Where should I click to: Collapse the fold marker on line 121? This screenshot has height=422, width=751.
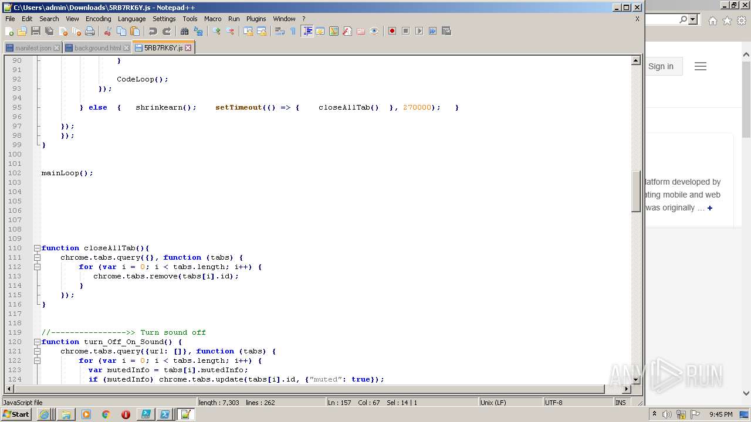click(x=37, y=351)
